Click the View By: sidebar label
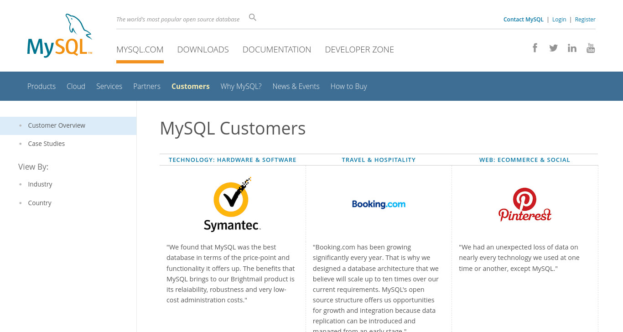 pos(33,167)
